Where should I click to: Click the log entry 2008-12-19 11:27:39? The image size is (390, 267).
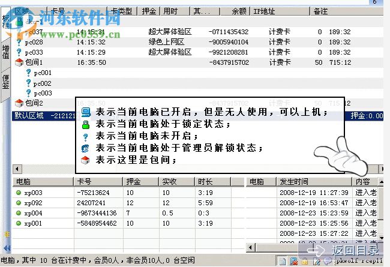click(314, 193)
